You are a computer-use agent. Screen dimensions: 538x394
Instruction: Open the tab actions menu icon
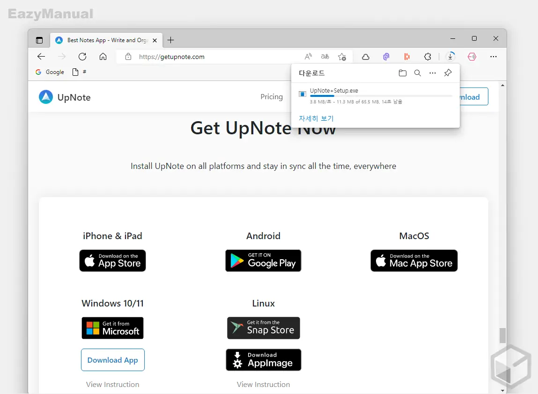(x=39, y=40)
